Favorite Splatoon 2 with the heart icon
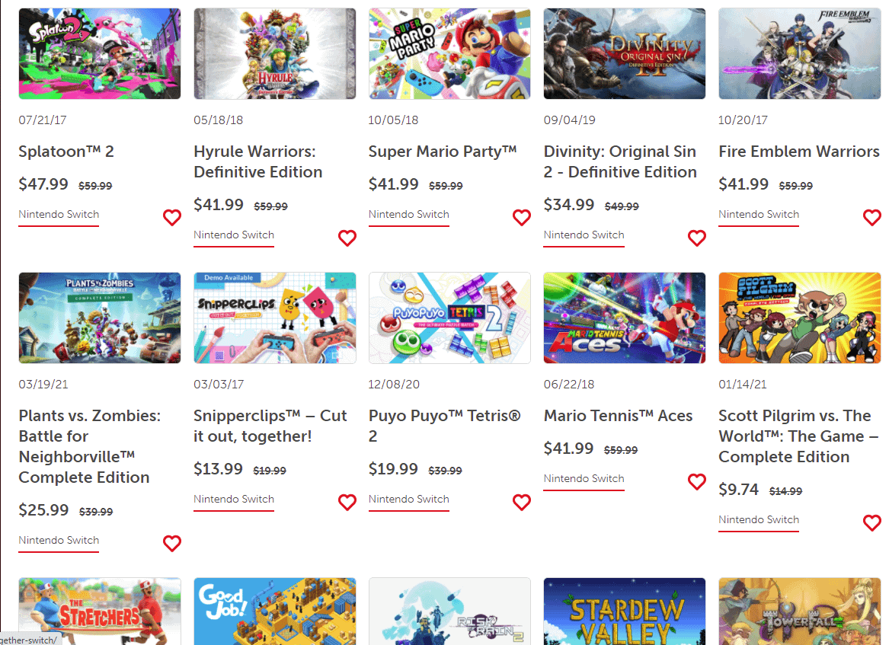 (172, 218)
